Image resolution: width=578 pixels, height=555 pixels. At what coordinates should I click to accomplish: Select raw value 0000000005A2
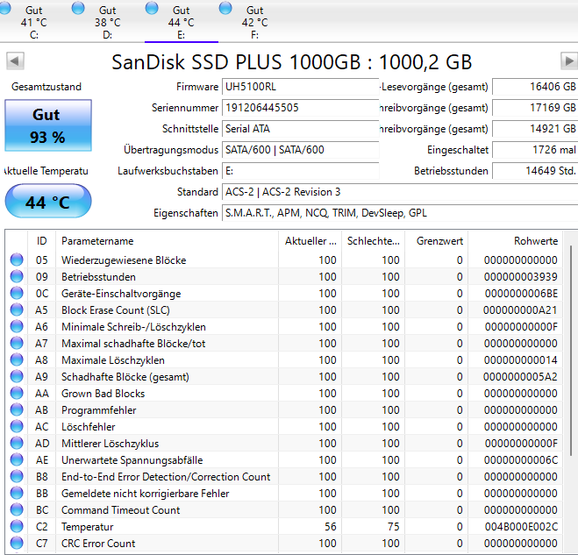pyautogui.click(x=520, y=377)
